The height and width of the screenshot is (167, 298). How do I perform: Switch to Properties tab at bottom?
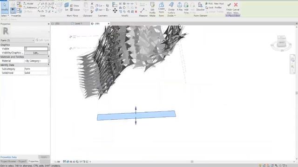click(34, 161)
